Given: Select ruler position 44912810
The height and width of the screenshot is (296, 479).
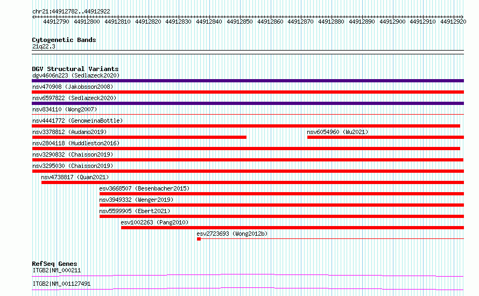Looking at the screenshot, I should (x=117, y=22).
